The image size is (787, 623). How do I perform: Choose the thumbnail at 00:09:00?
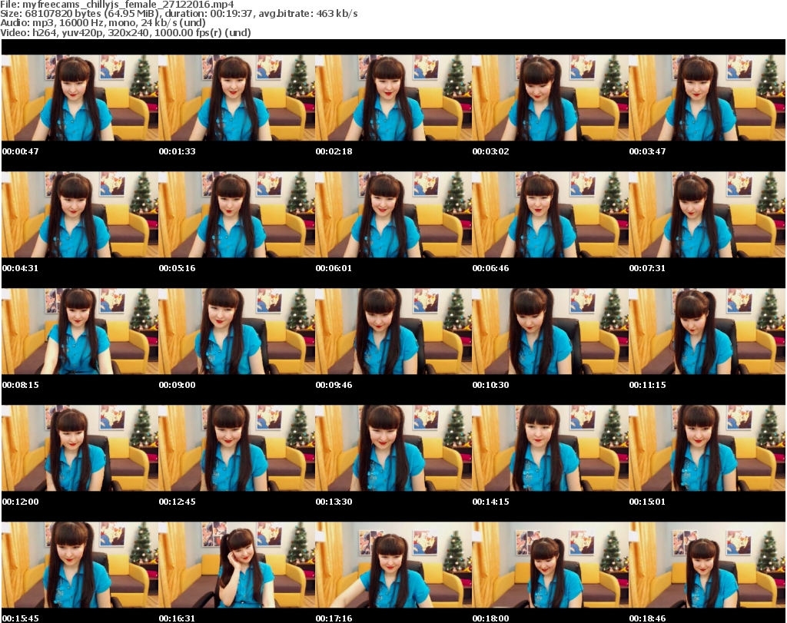point(237,332)
